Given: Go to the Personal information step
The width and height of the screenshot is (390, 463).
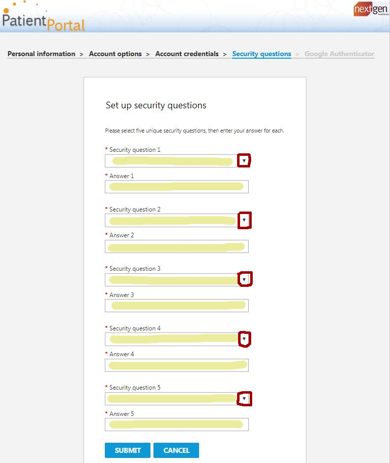Looking at the screenshot, I should pyautogui.click(x=42, y=54).
